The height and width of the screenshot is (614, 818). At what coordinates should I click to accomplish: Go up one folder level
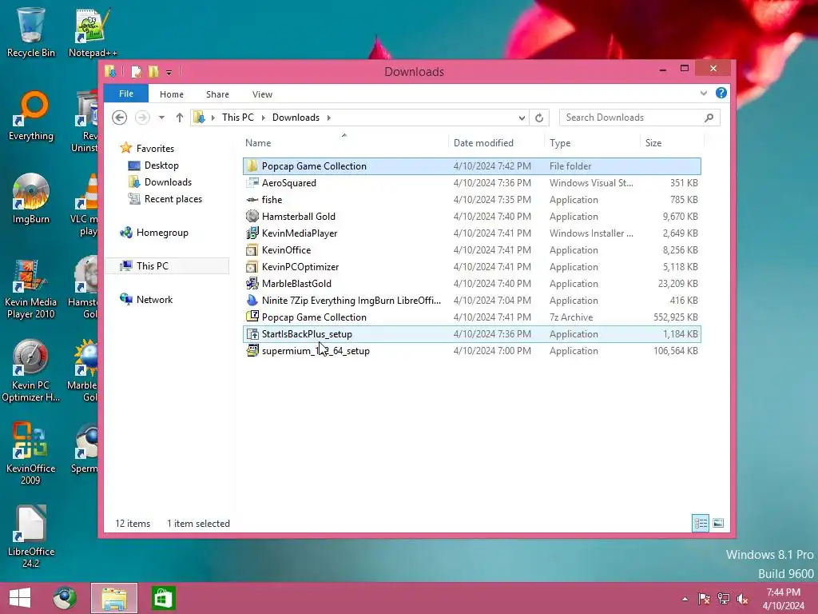[180, 118]
